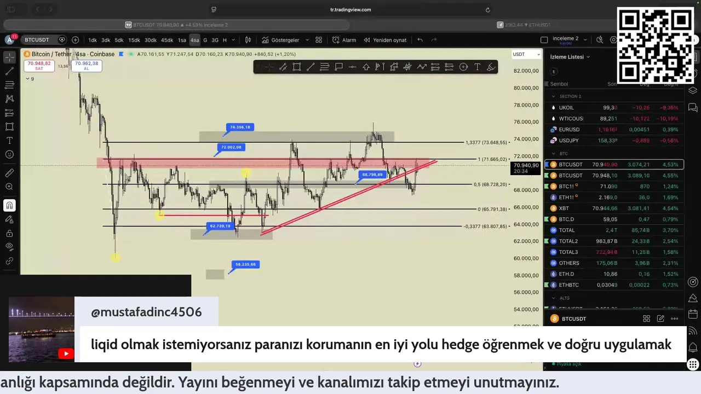The height and width of the screenshot is (394, 701).
Task: Open the layout selection square icon
Action: pos(544,40)
